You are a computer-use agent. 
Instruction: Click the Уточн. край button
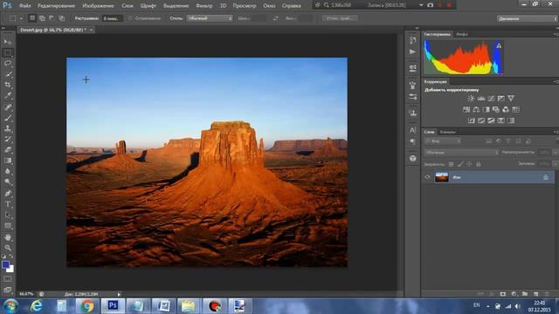coord(340,18)
